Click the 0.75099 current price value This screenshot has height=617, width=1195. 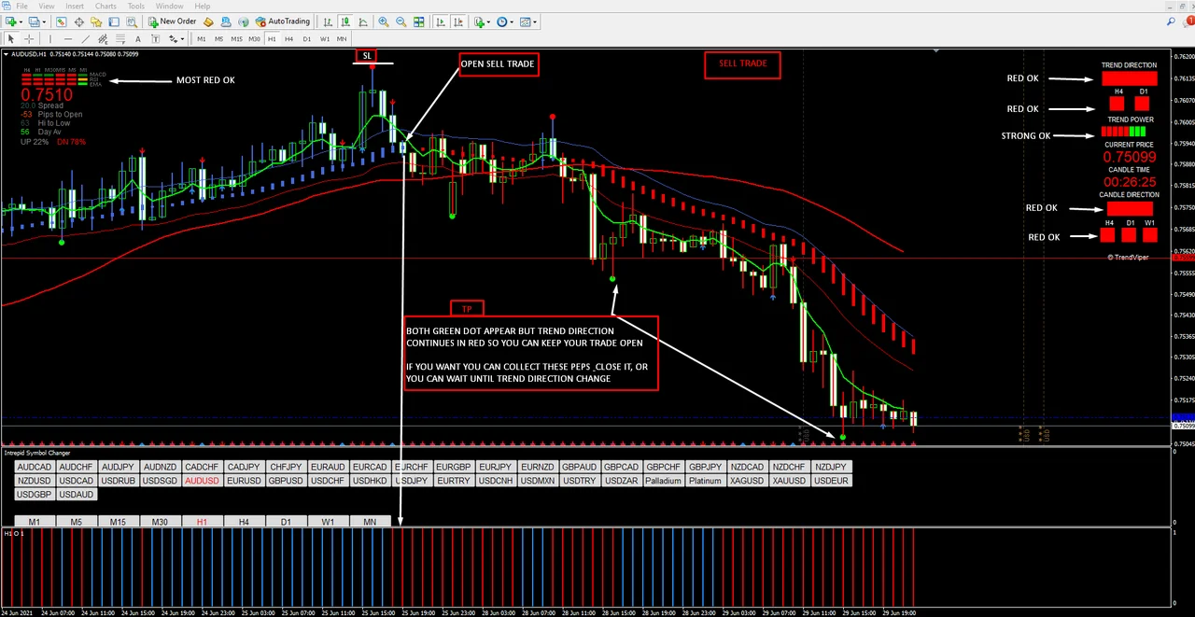pos(1131,157)
